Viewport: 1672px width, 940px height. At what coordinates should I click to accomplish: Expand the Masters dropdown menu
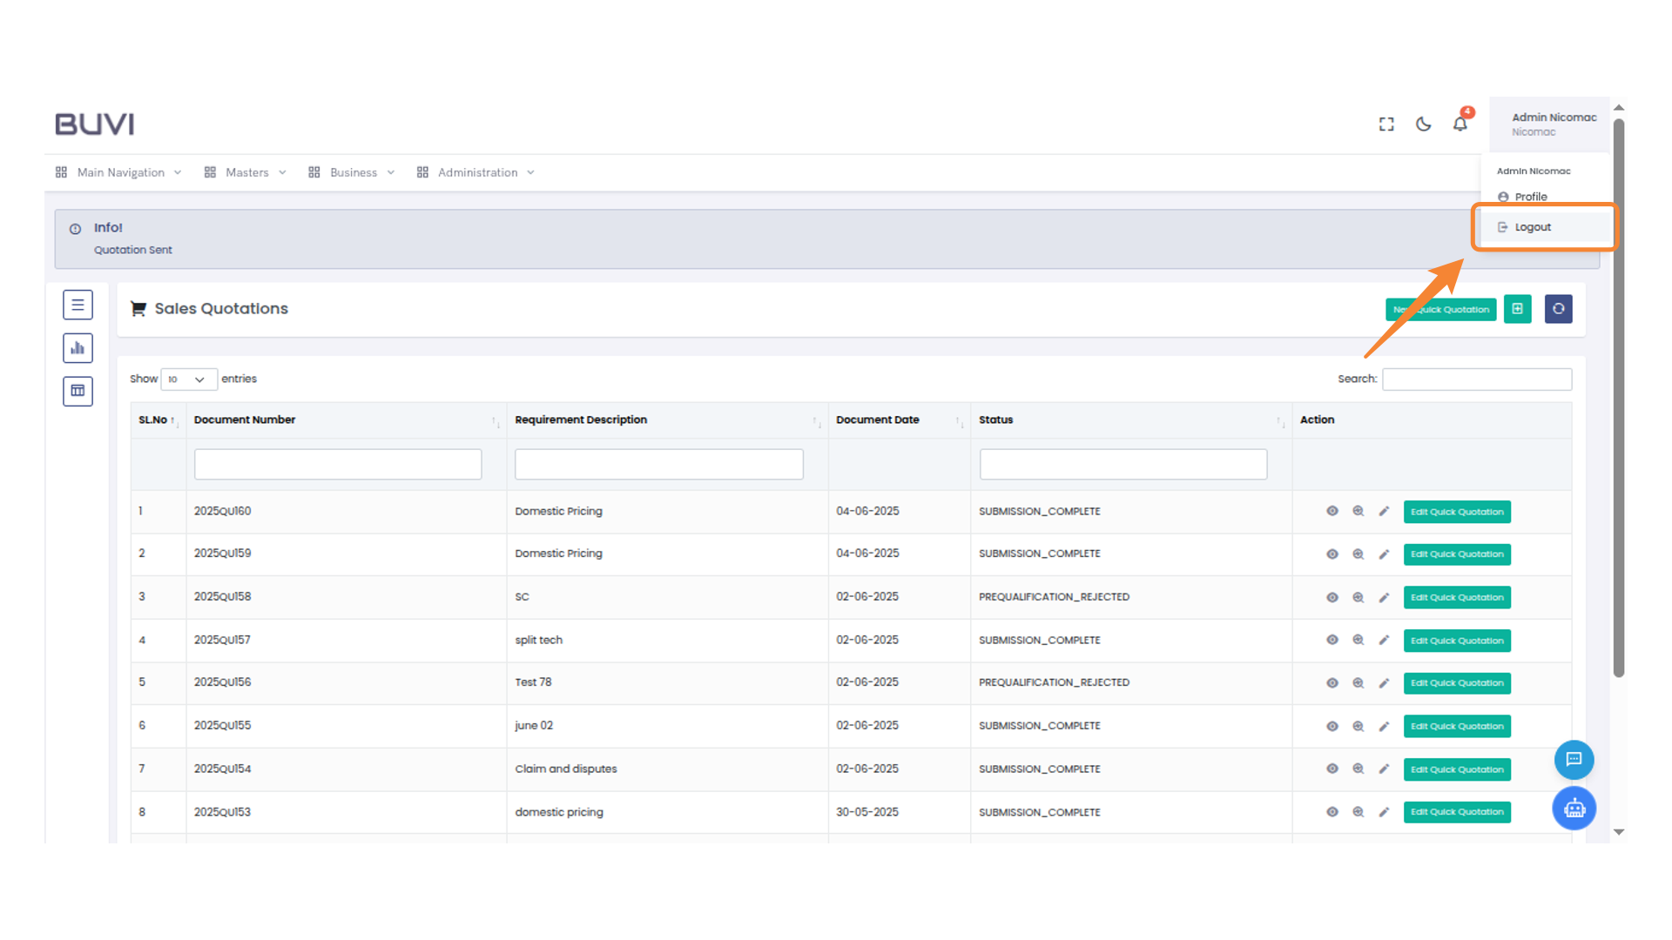[x=246, y=172]
